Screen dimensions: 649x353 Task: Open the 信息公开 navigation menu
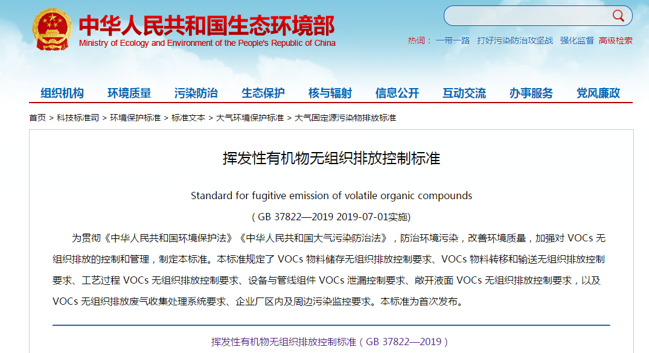click(396, 92)
